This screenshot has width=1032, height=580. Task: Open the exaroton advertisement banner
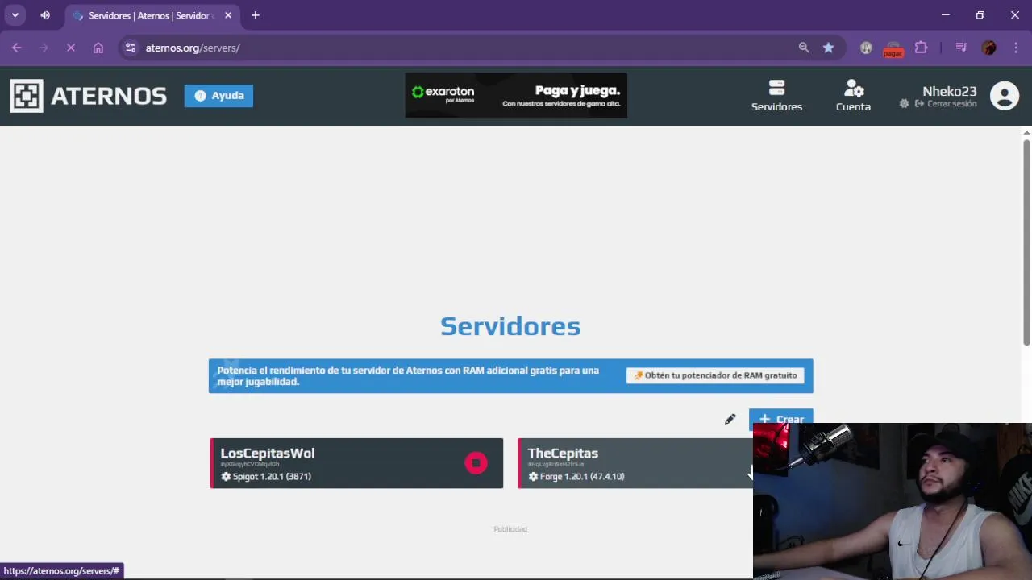(x=516, y=96)
